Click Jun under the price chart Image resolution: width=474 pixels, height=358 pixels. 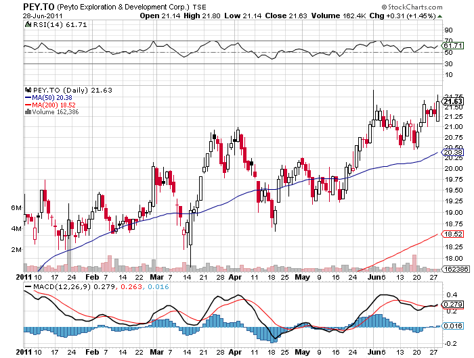pyautogui.click(x=373, y=277)
